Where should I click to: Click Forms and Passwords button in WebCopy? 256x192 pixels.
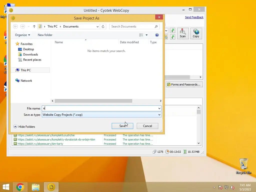coord(184,84)
